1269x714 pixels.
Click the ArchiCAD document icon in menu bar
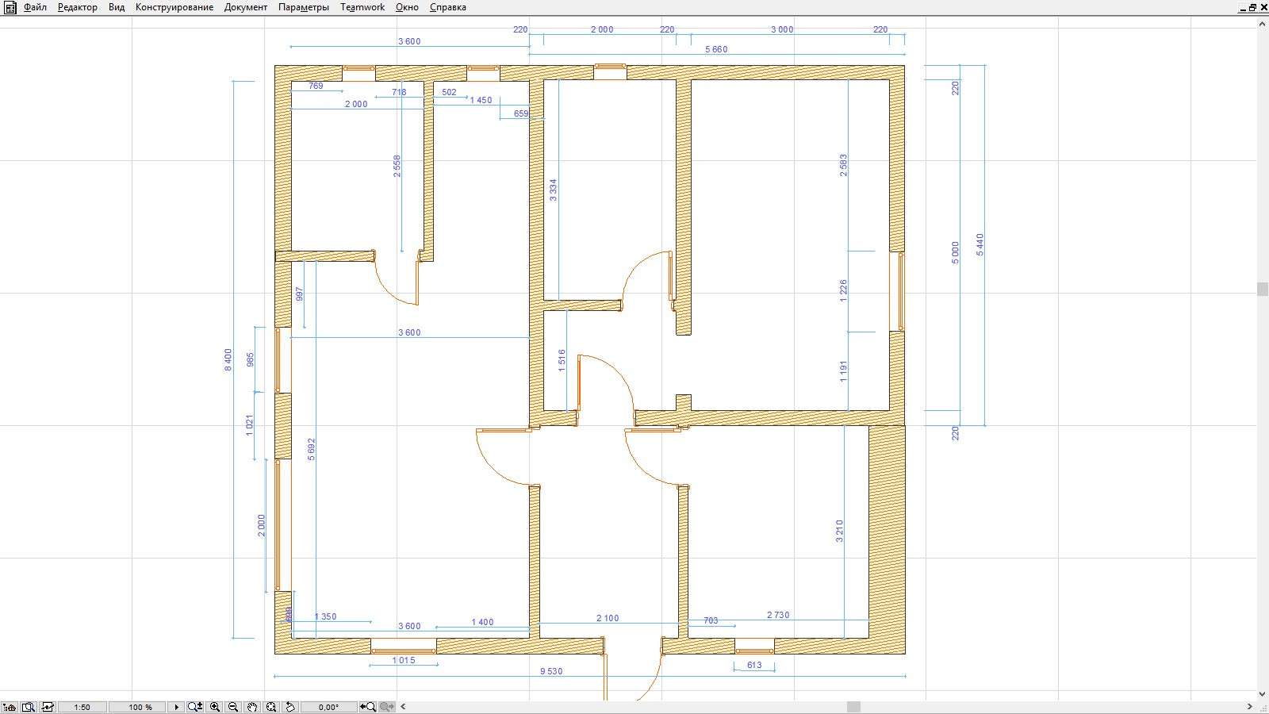pyautogui.click(x=10, y=7)
